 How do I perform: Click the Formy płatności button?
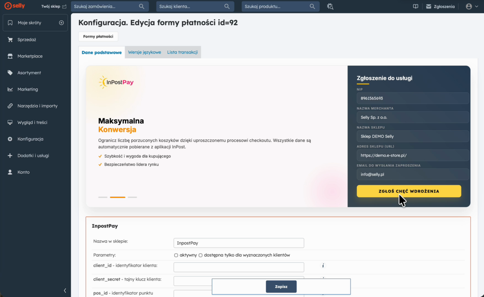(x=98, y=36)
